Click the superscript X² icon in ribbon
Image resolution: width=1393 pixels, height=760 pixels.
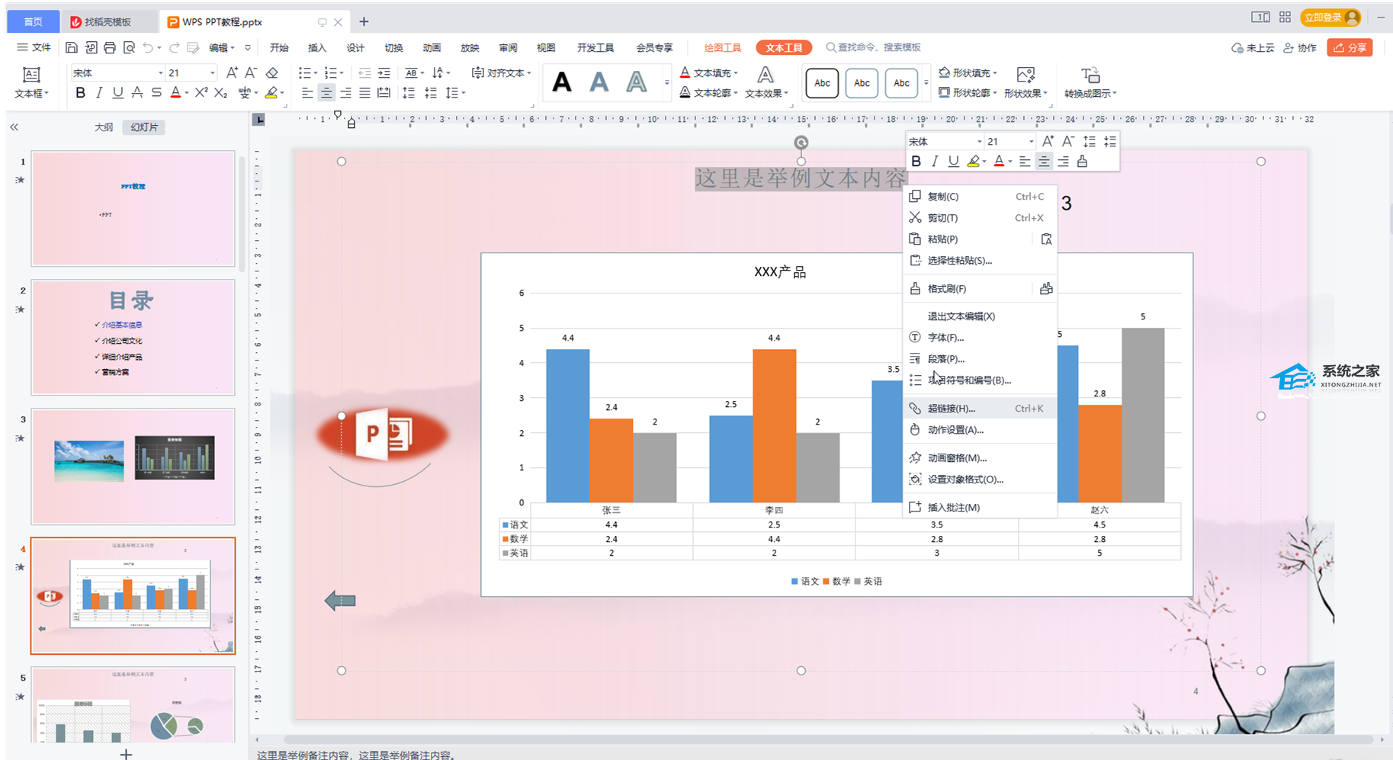tap(201, 92)
